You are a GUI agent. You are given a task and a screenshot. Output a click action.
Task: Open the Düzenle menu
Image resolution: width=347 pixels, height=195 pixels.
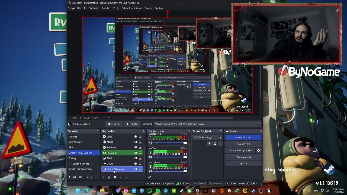pyautogui.click(x=82, y=8)
